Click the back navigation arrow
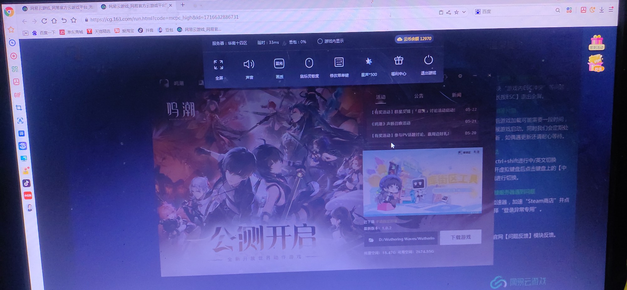This screenshot has width=627, height=290. [x=24, y=21]
